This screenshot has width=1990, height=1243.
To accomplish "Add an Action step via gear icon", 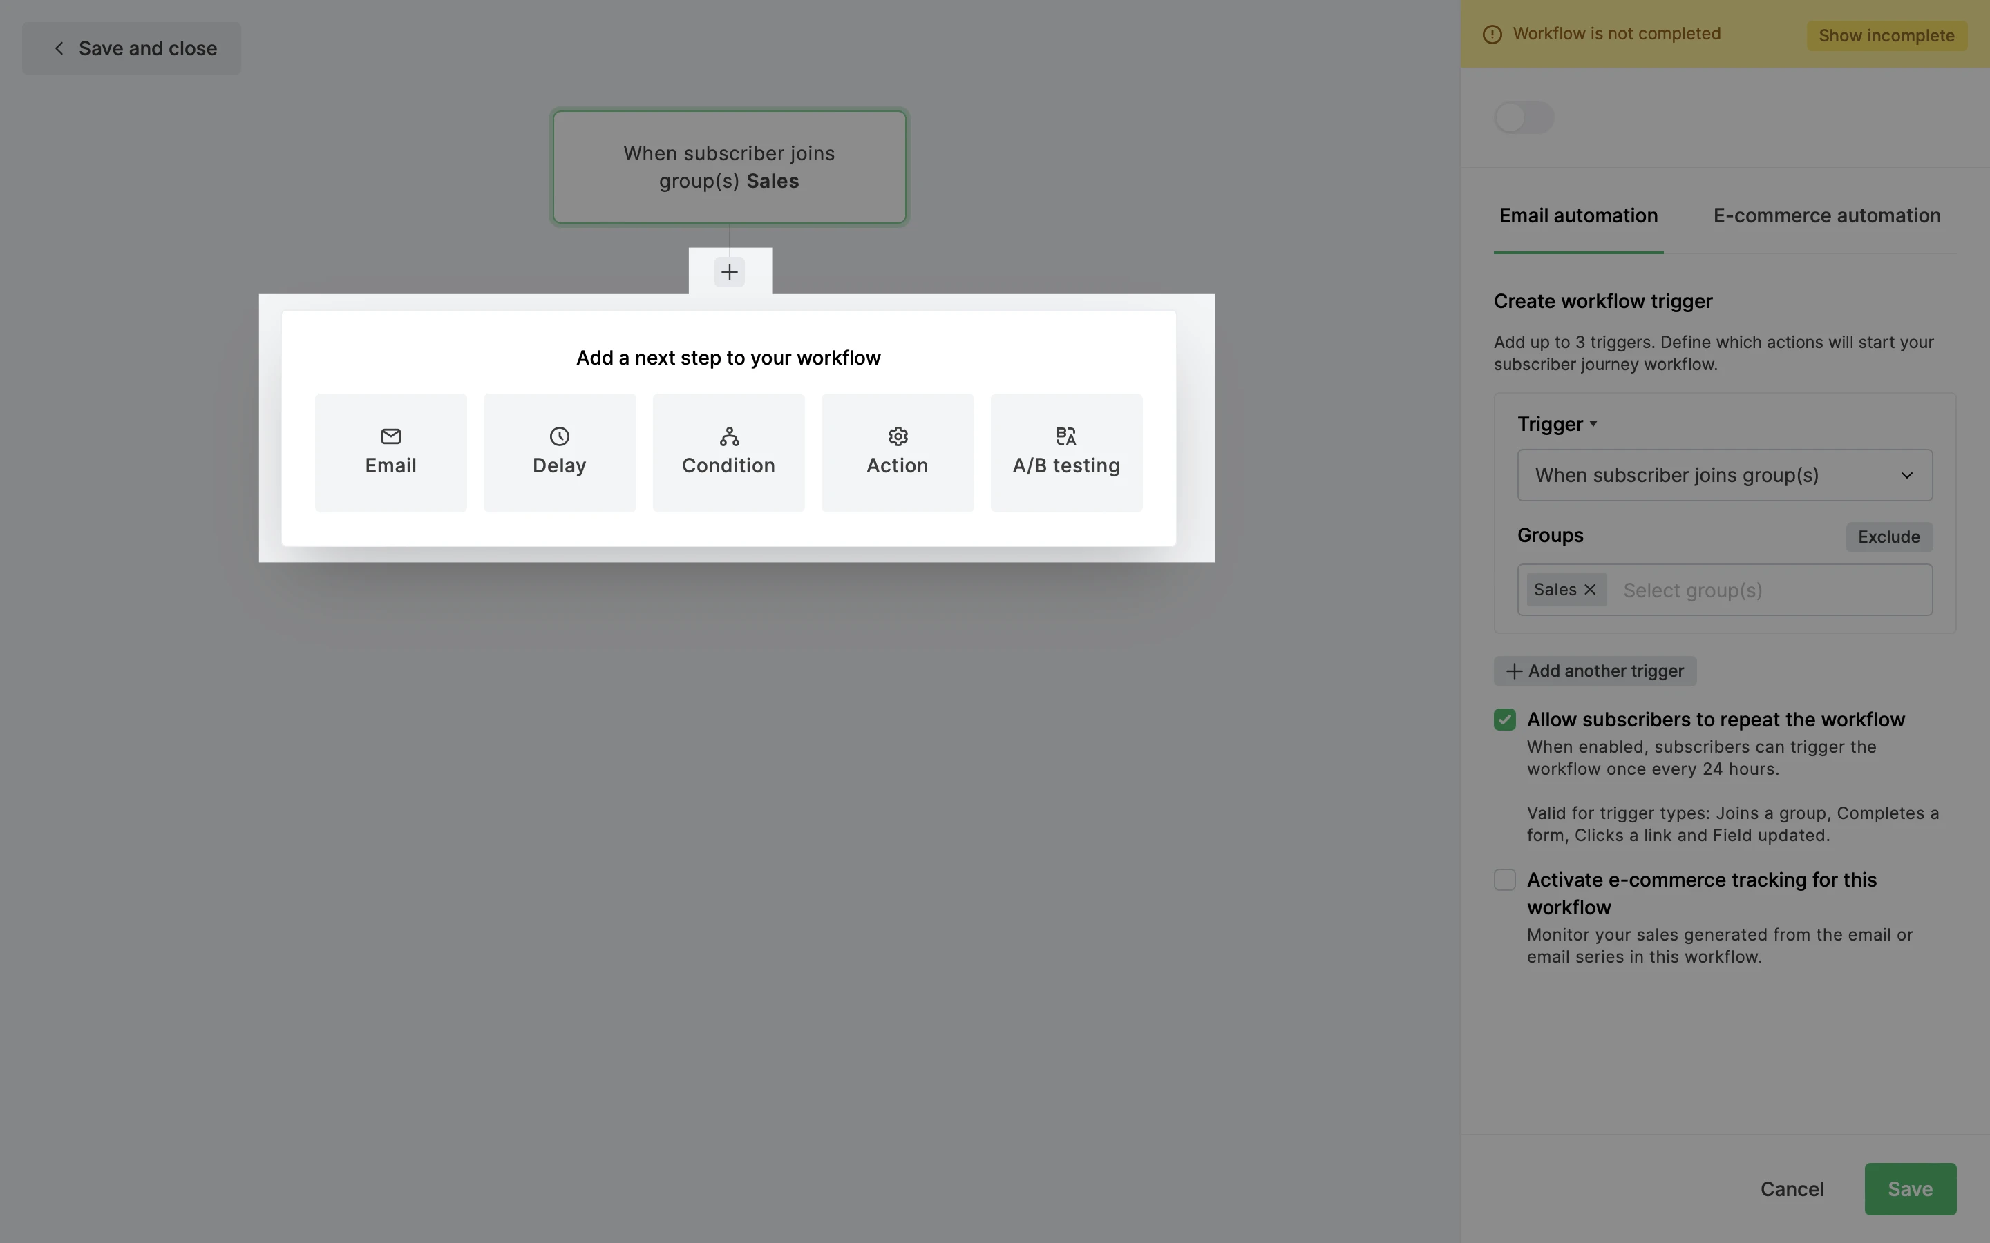I will point(897,436).
